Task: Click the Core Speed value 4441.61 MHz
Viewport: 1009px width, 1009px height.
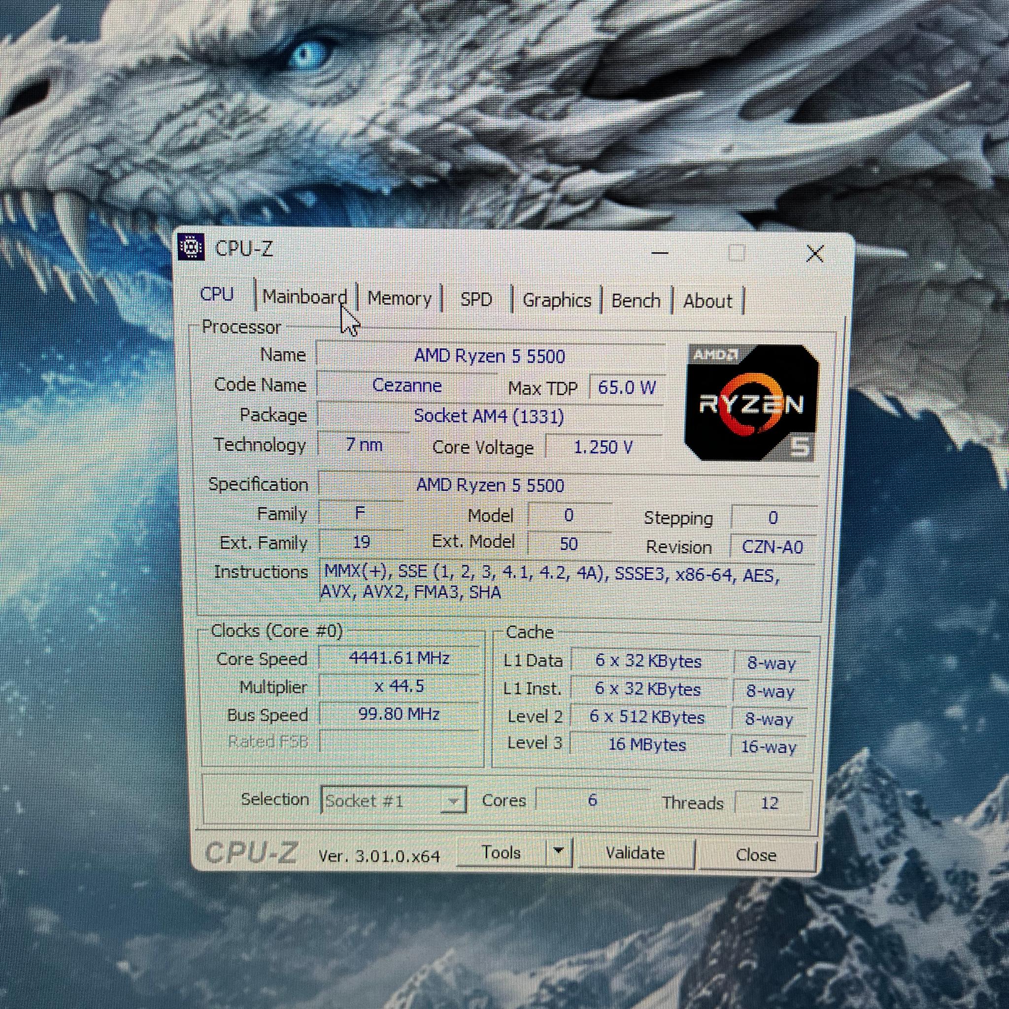Action: [x=399, y=658]
